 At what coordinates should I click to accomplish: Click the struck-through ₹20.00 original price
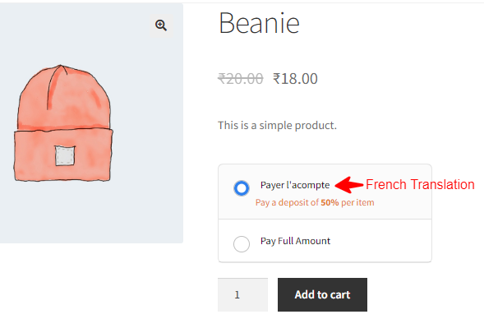click(x=241, y=78)
